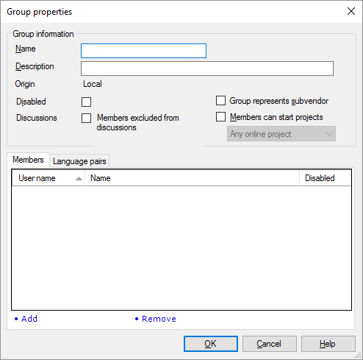363x360 pixels.
Task: Sort by User name column header
Action: click(x=48, y=178)
